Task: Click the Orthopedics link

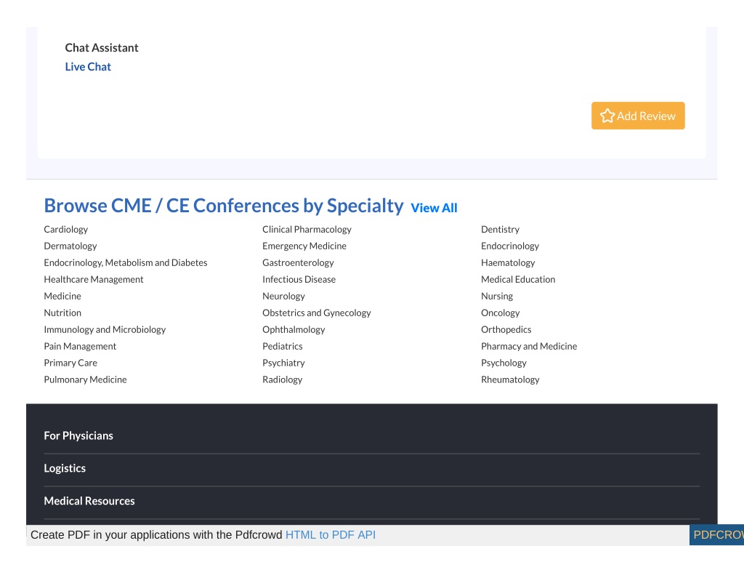Action: (x=506, y=329)
